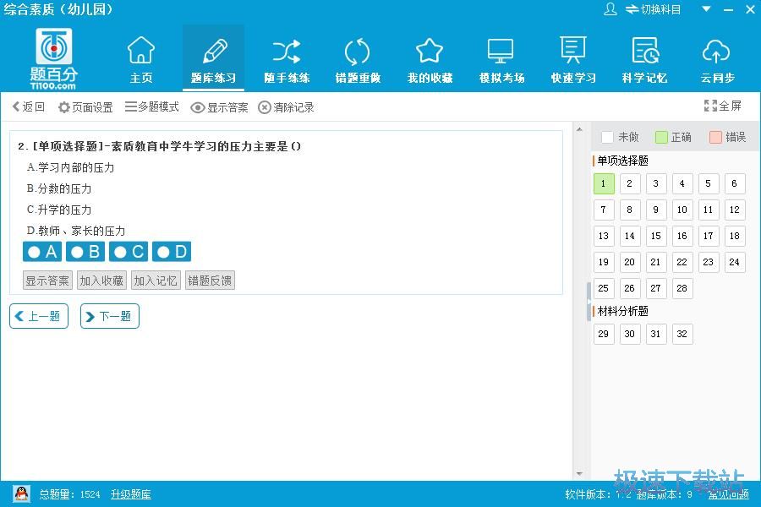Click the green 正确 legend swatch
761x507 pixels.
tap(661, 137)
